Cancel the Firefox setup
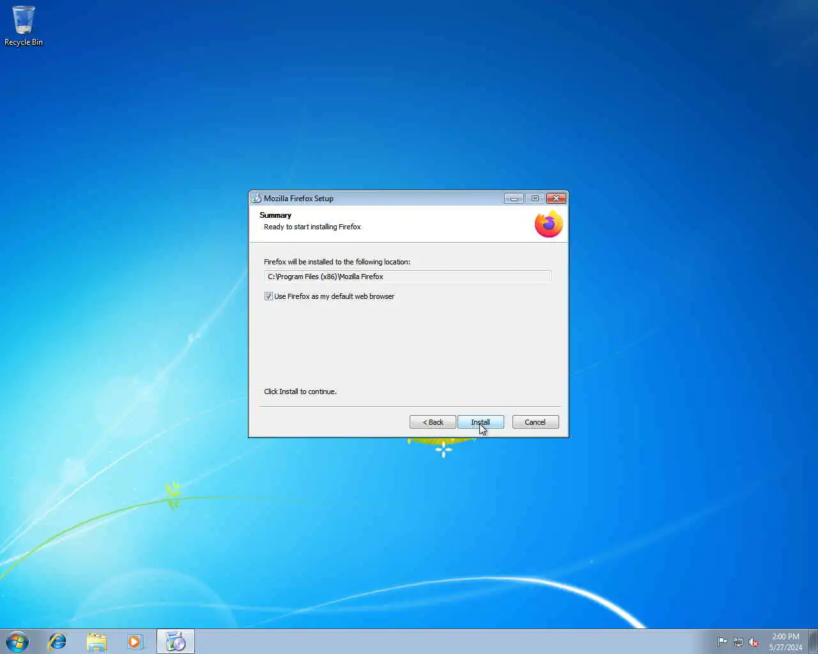Viewport: 818px width, 654px height. tap(536, 422)
